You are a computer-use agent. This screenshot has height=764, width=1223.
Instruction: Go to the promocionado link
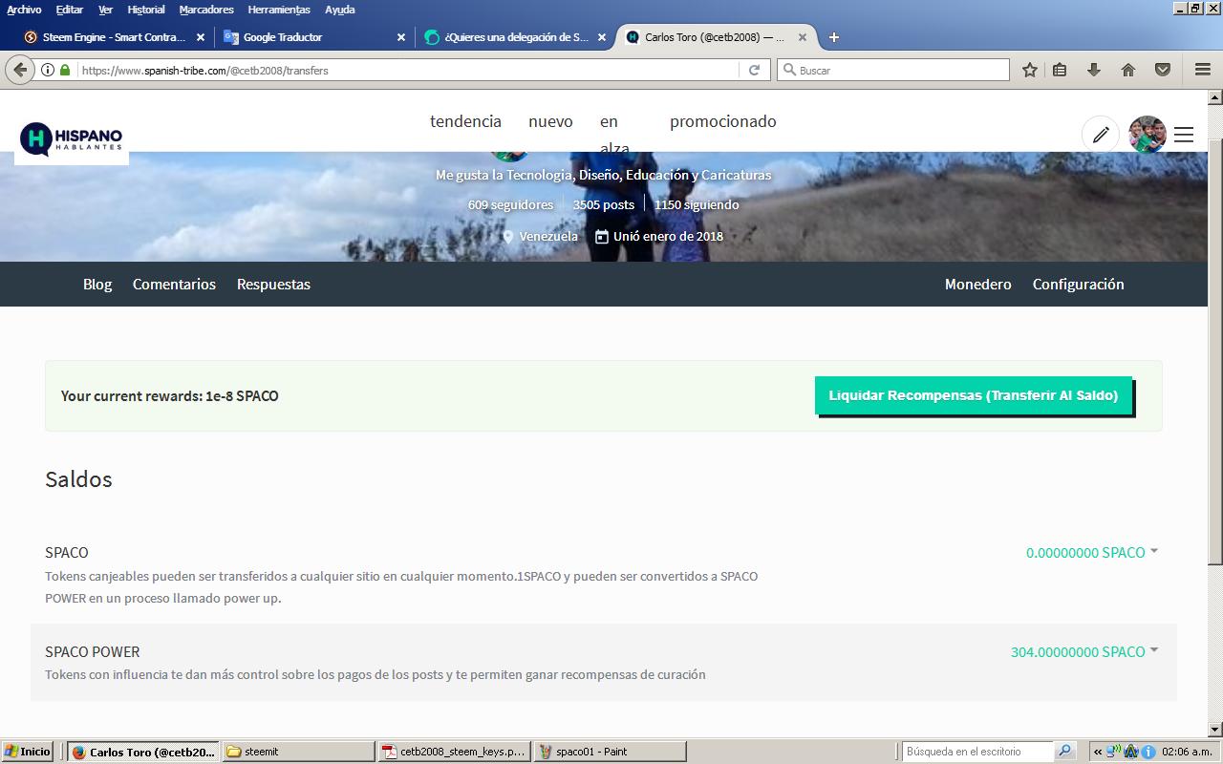click(723, 121)
